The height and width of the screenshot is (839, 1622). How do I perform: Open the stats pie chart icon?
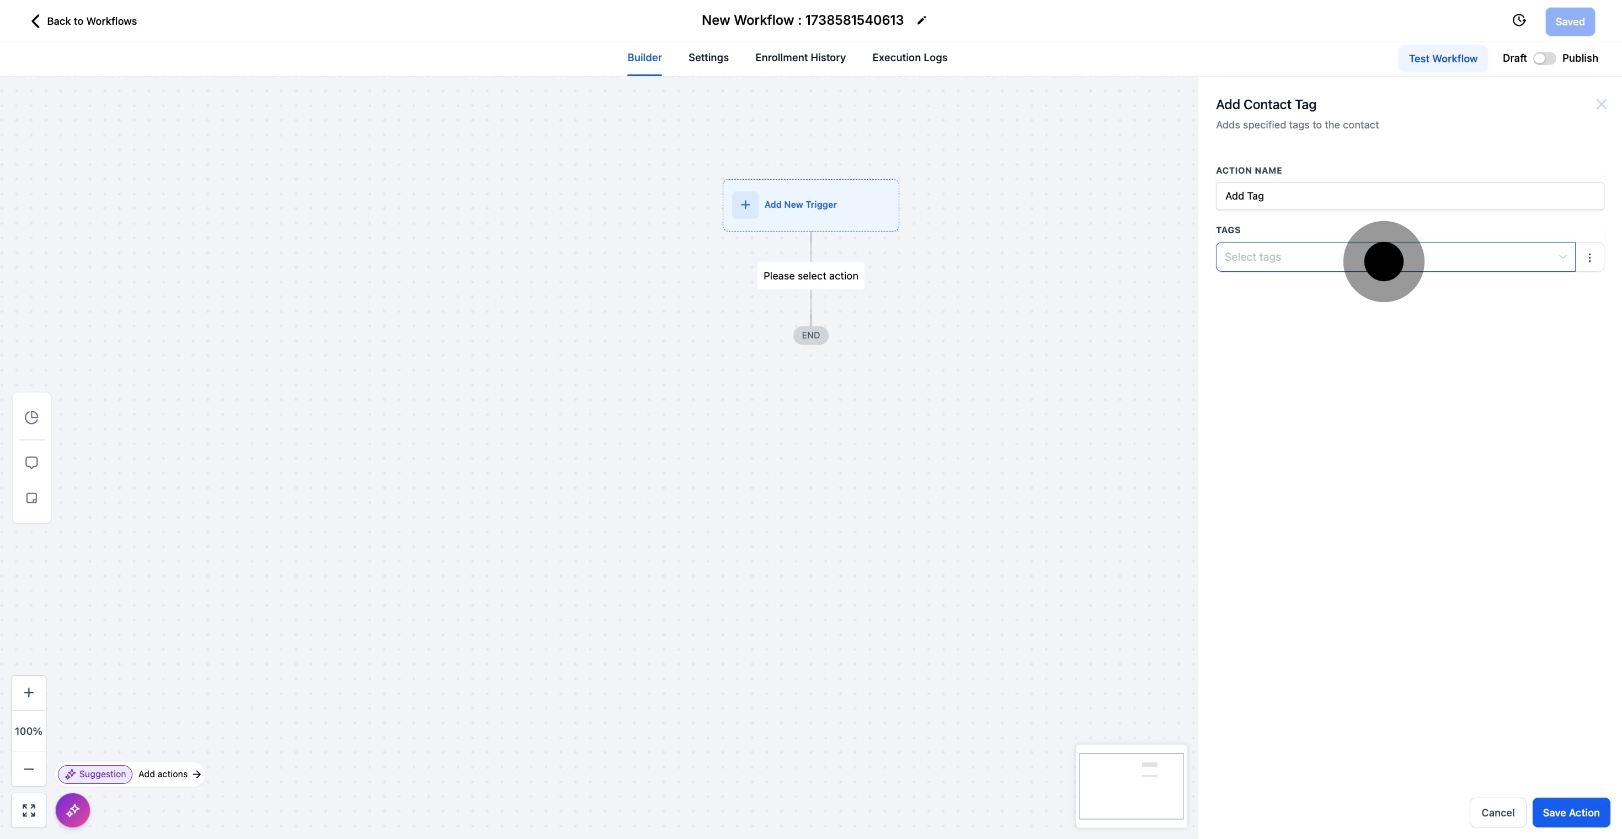pos(31,418)
